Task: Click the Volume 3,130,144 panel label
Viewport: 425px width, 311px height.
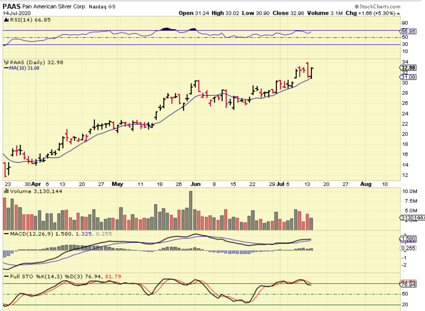Action: [x=36, y=191]
